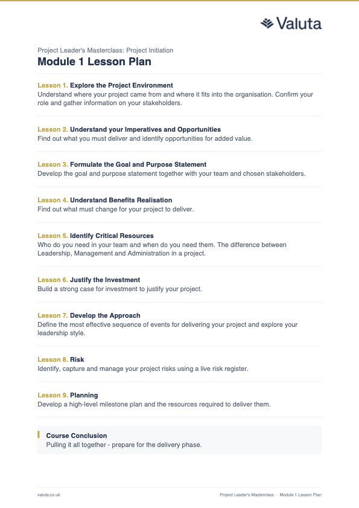Image resolution: width=359 pixels, height=508 pixels.
Task: Click footer Project Leader's Masterclass text
Action: coord(247,495)
